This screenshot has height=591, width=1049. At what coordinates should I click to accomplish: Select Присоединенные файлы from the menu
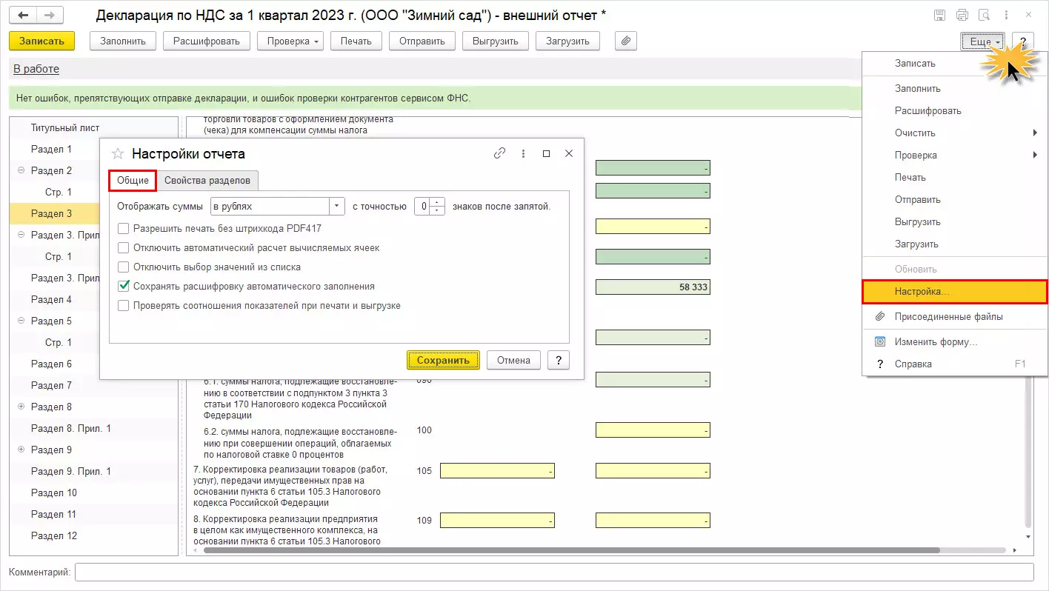point(955,317)
